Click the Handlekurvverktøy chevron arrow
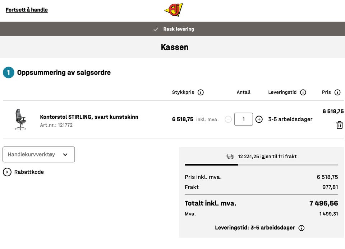 click(x=65, y=155)
